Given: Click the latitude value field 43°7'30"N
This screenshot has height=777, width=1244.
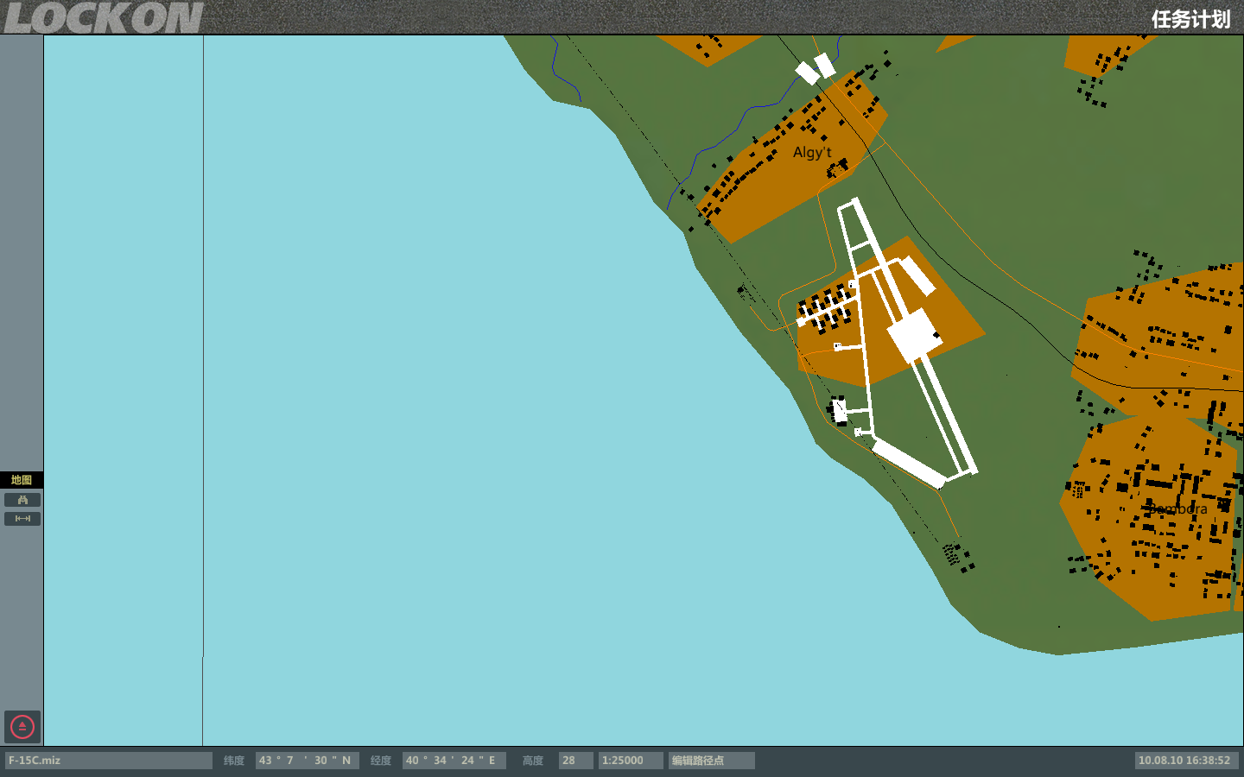Looking at the screenshot, I should point(307,761).
